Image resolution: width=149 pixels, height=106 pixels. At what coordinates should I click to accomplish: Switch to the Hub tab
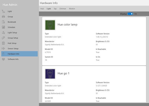point(42,9)
